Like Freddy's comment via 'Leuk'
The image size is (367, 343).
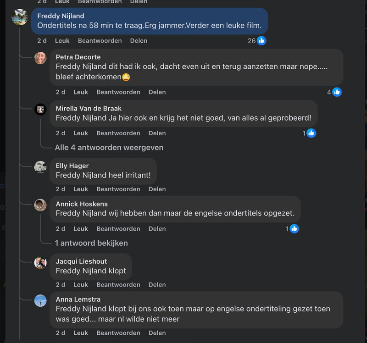click(61, 40)
